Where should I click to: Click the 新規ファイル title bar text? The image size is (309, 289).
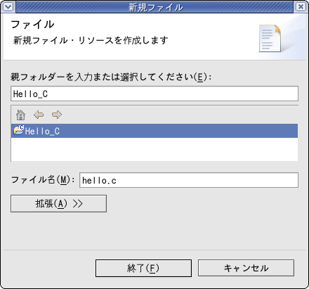pyautogui.click(x=155, y=7)
